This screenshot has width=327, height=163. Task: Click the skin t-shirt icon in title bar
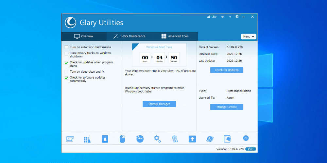coord(222,17)
